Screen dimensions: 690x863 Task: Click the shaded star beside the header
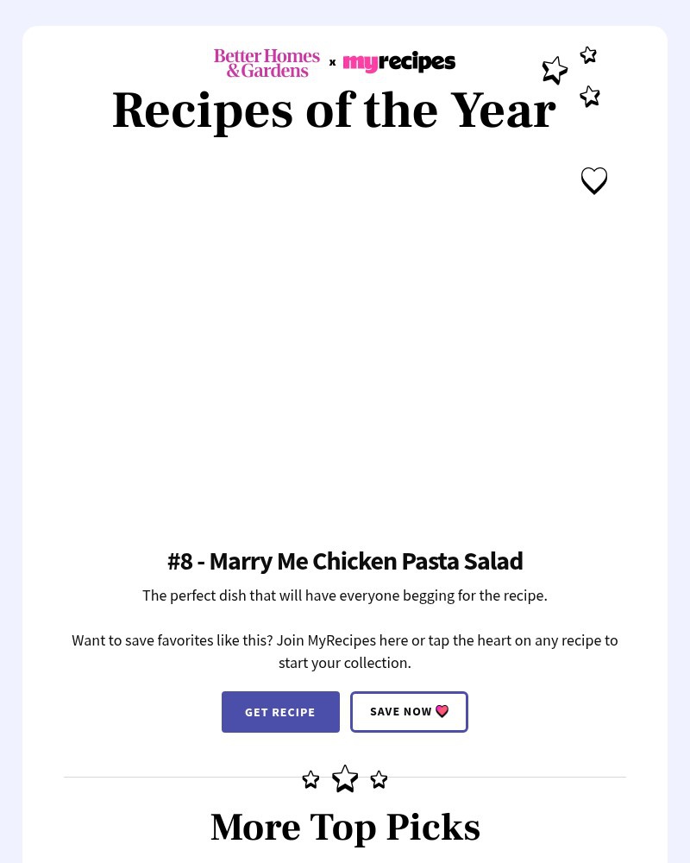coord(555,71)
